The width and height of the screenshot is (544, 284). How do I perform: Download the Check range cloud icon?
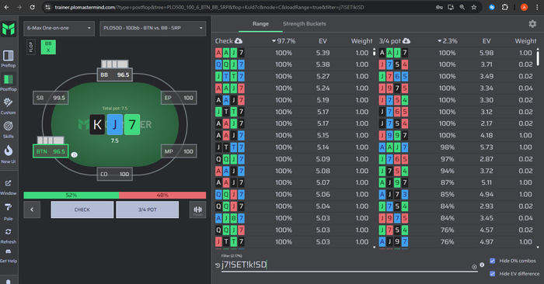(x=239, y=41)
